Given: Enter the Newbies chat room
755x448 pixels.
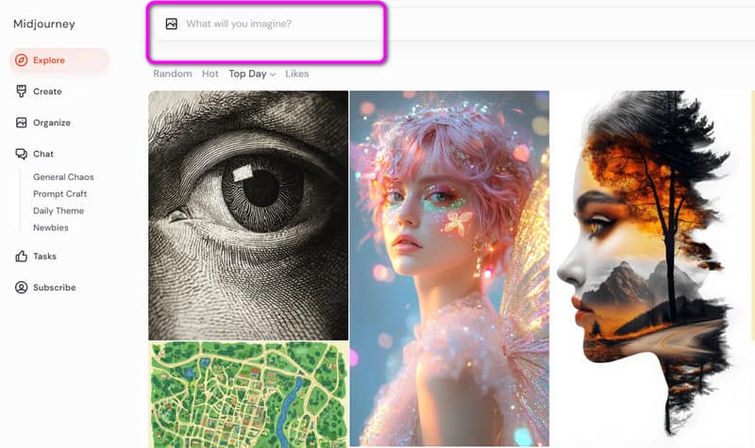Looking at the screenshot, I should coord(51,228).
